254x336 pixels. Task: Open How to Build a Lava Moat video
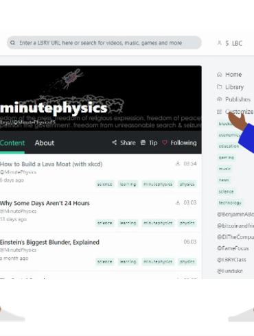point(51,164)
